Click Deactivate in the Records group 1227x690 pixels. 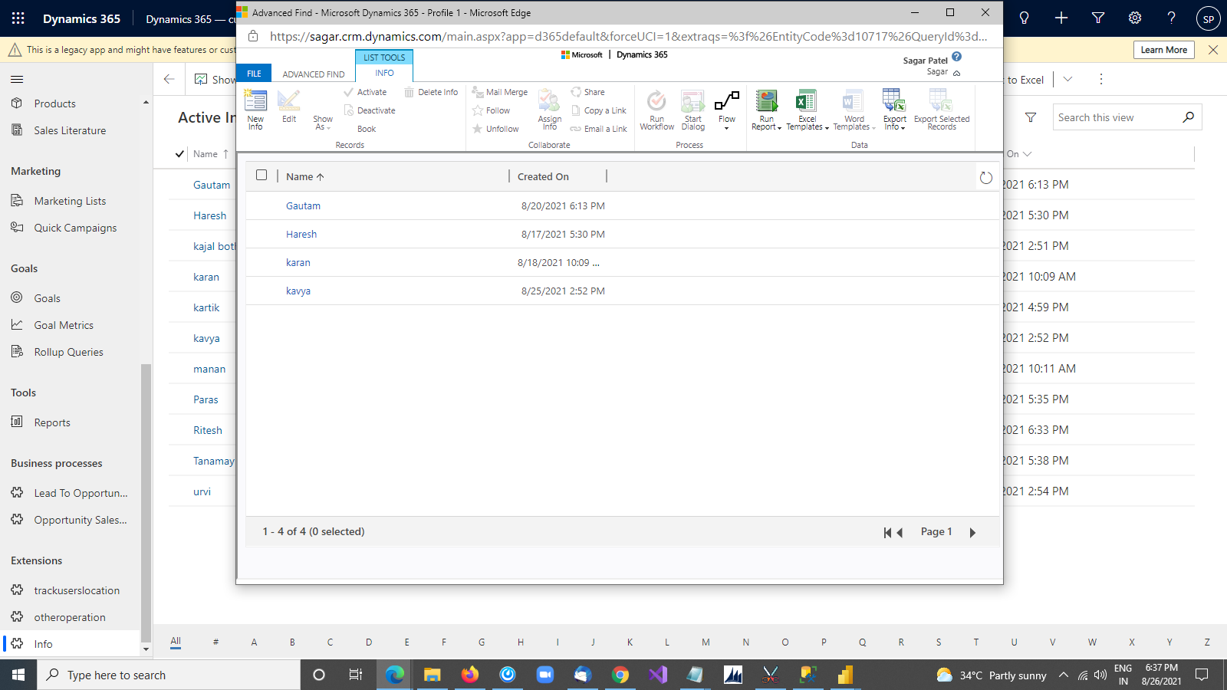(370, 110)
